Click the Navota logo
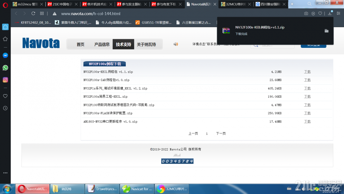The height and width of the screenshot is (194, 344). (41, 43)
